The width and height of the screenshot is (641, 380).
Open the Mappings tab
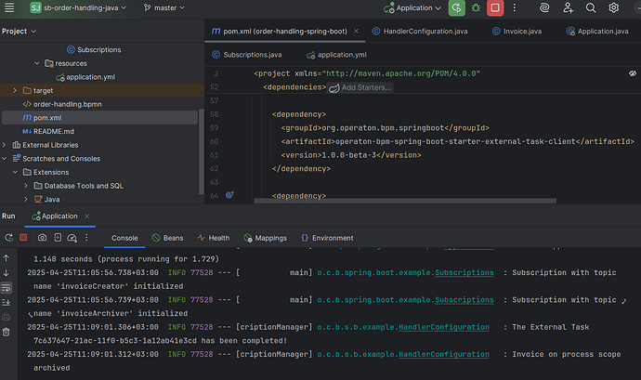click(x=266, y=238)
